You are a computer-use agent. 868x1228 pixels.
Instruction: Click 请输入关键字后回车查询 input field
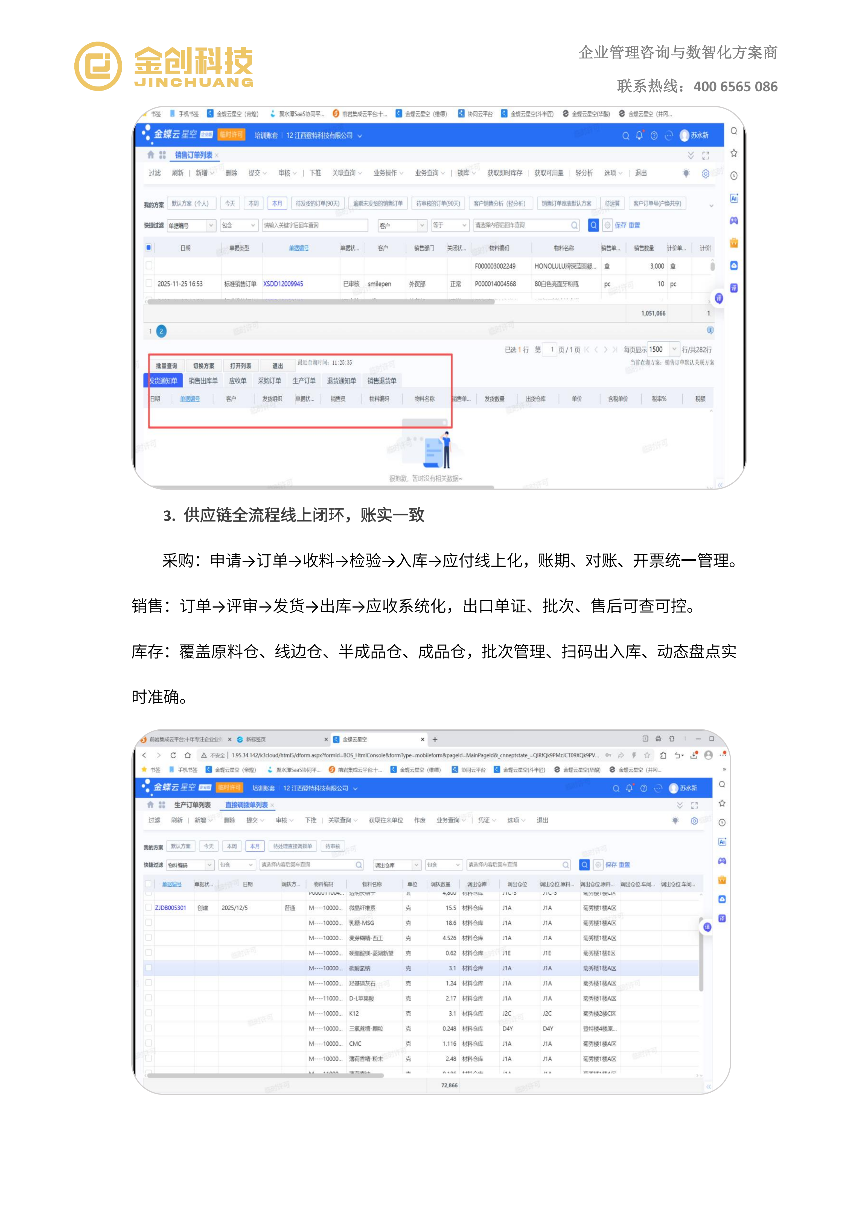click(x=314, y=225)
